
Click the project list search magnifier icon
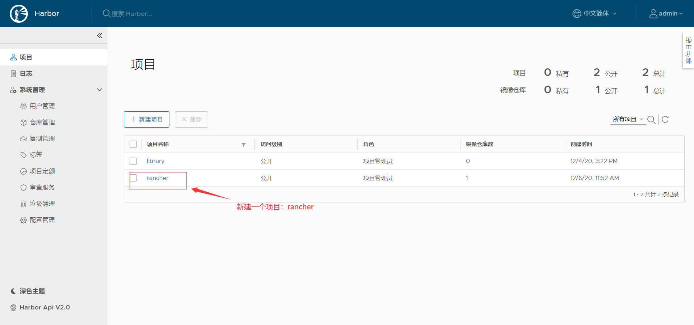pos(651,120)
